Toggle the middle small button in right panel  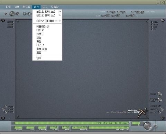click(x=162, y=109)
